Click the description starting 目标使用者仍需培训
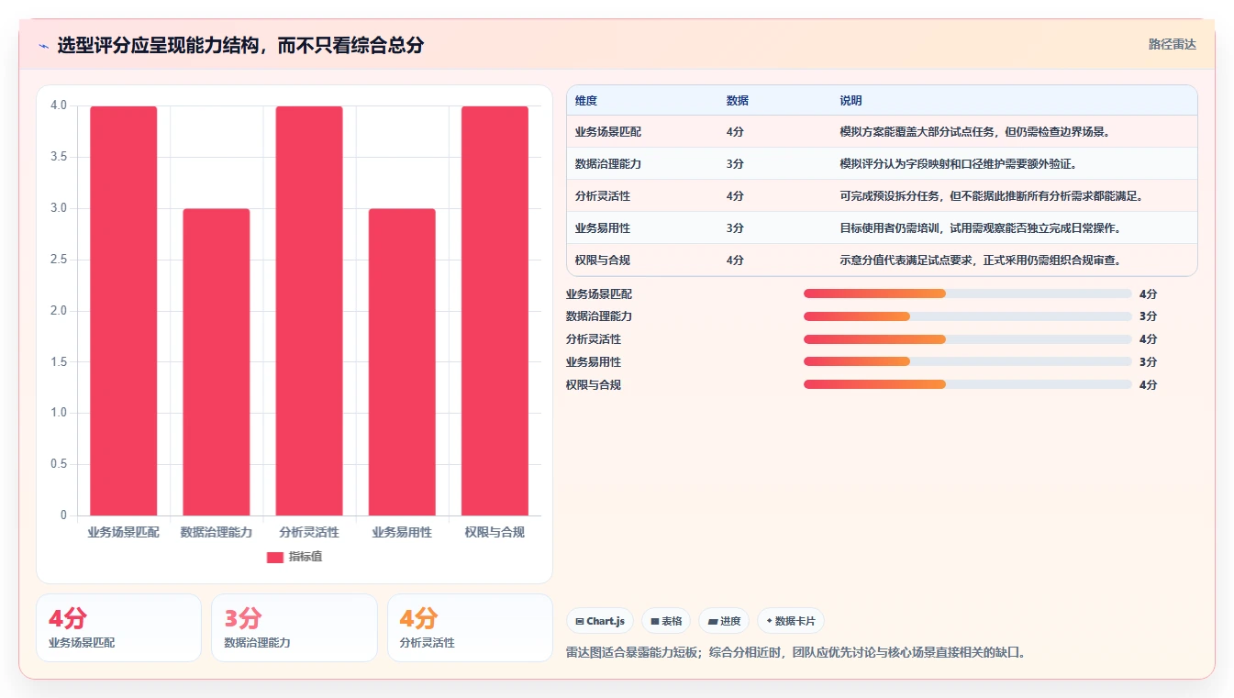Screen dimensions: 1234x698 [x=981, y=228]
